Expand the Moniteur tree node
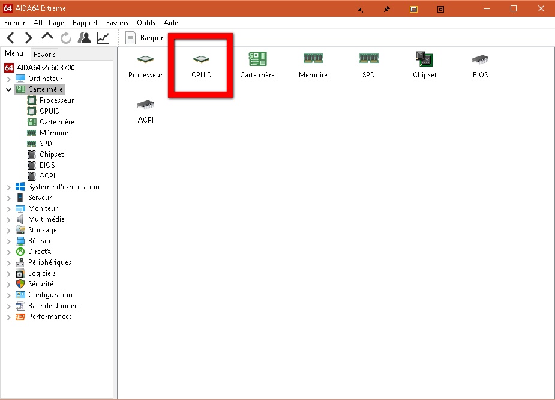 [x=9, y=208]
